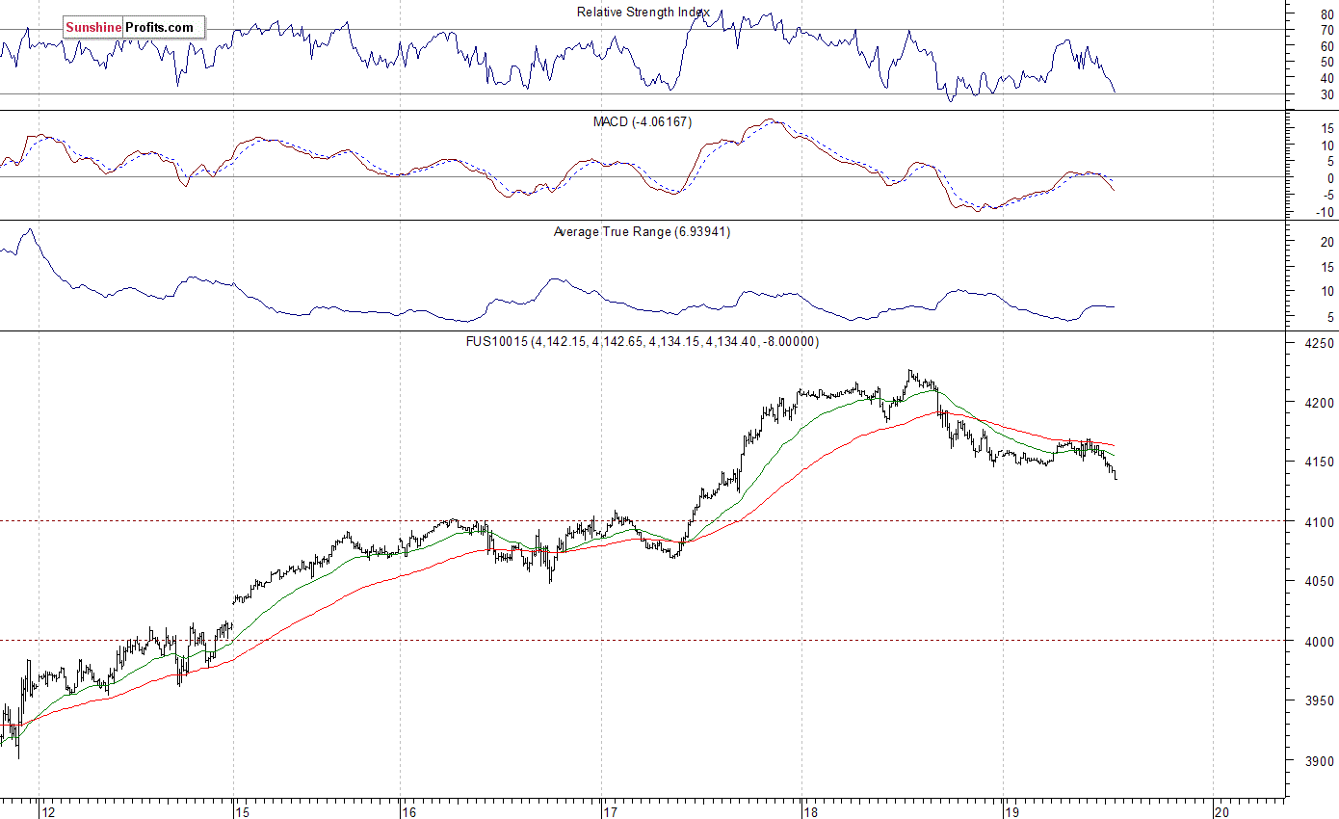Click the 4050 price axis label
The height and width of the screenshot is (819, 1339).
point(1319,582)
